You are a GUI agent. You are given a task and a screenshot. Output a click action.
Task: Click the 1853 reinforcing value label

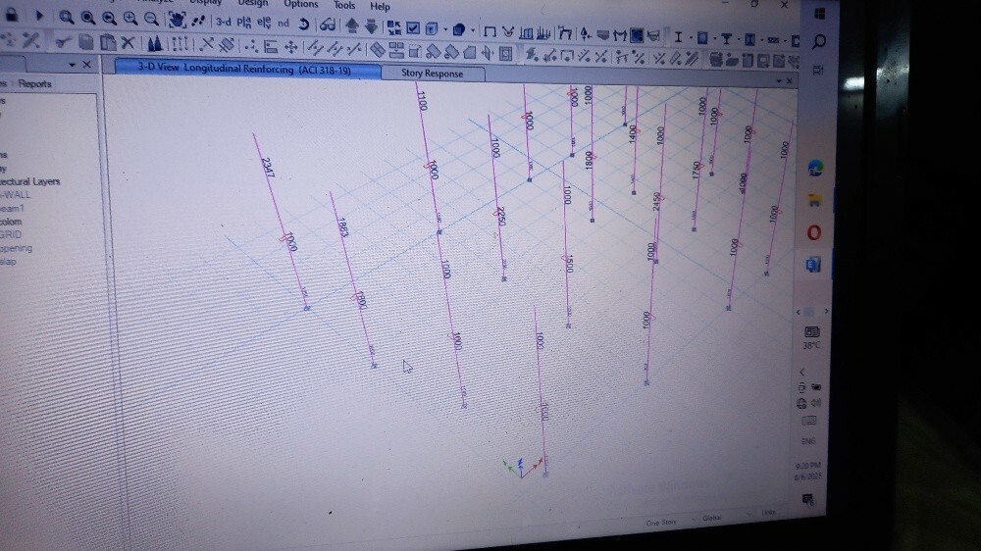click(342, 227)
